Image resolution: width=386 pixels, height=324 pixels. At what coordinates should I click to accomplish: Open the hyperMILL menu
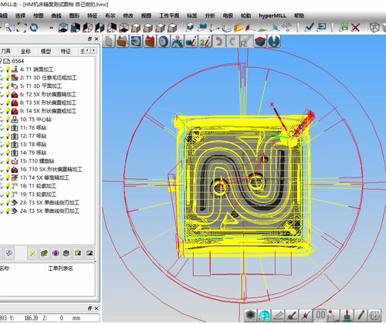pos(273,15)
